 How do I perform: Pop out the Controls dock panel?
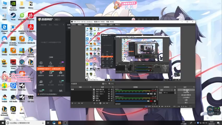194,87
